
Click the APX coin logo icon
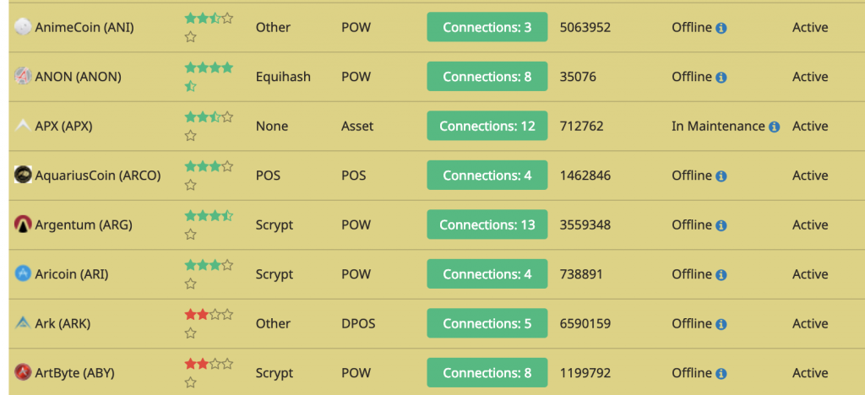23,126
